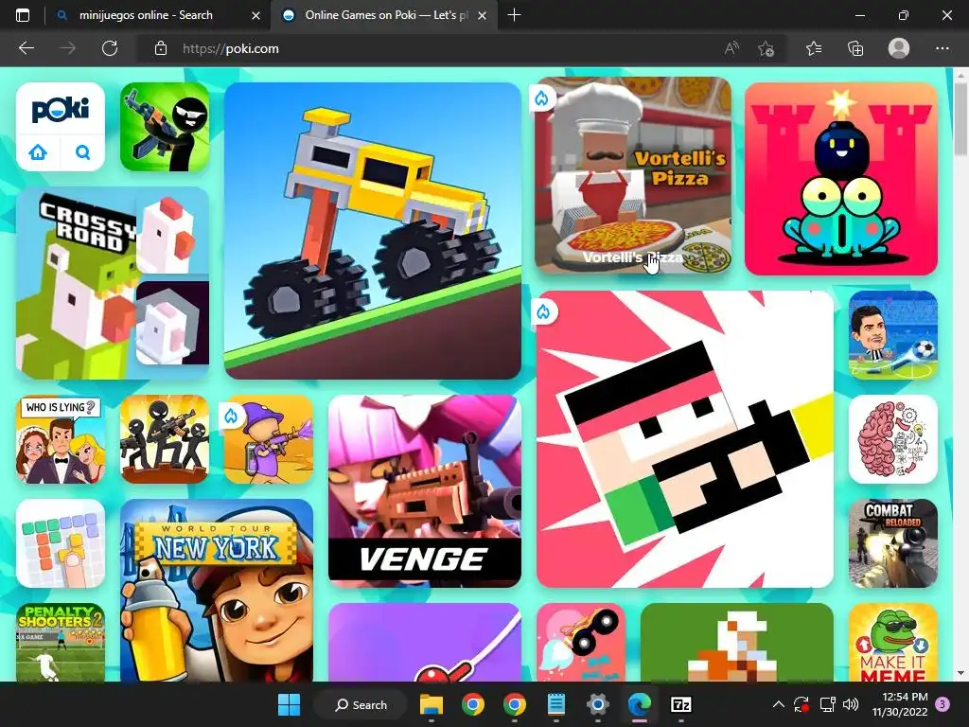Viewport: 969px width, 727px height.
Task: Open the second Chrome icon on taskbar
Action: (x=514, y=704)
